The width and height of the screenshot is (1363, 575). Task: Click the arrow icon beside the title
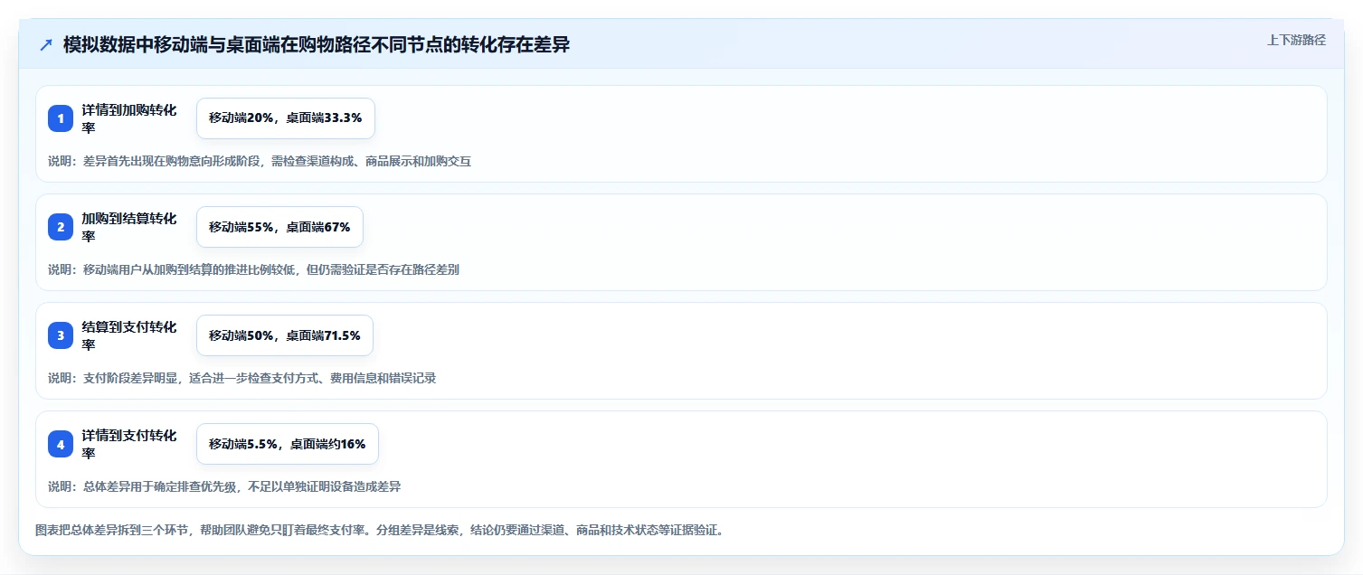pyautogui.click(x=46, y=44)
